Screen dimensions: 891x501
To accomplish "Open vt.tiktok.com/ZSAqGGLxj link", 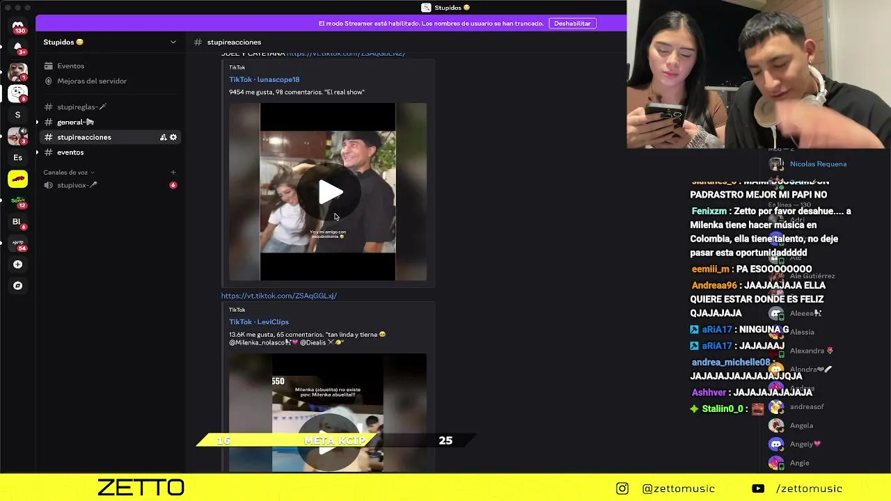I will (x=278, y=296).
